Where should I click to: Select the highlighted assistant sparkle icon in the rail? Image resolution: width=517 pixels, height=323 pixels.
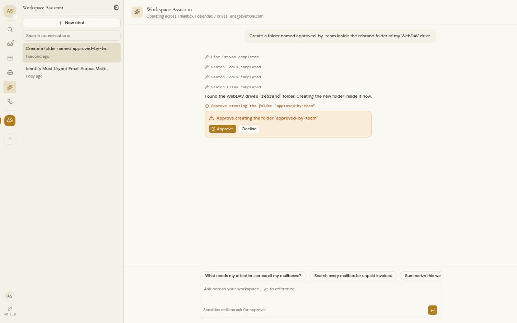(x=10, y=87)
